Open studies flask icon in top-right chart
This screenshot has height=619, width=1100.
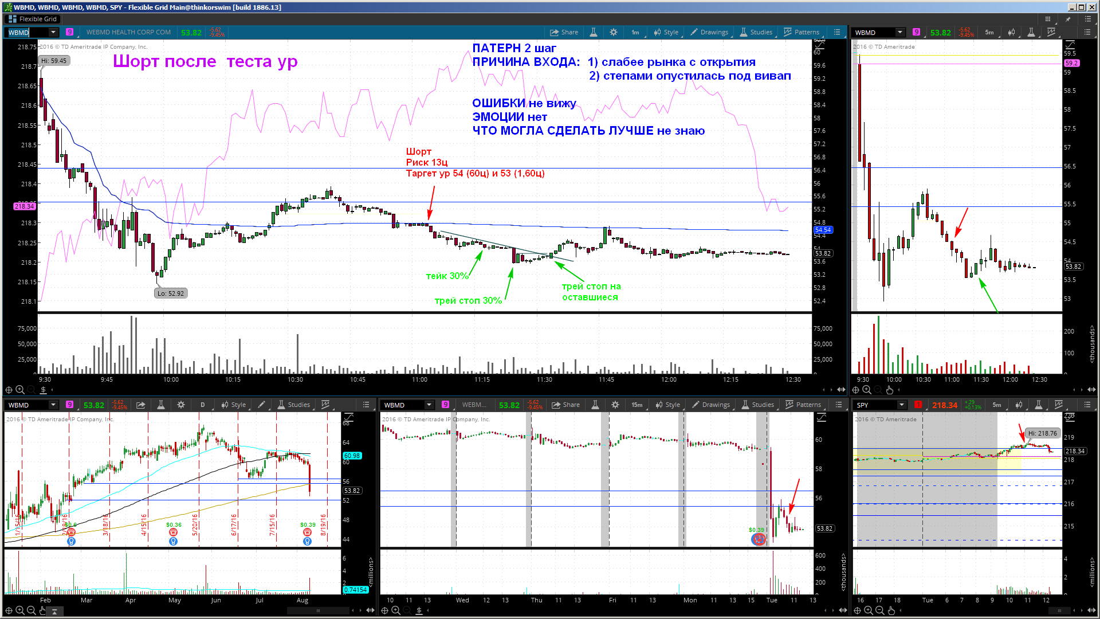[x=1031, y=32]
